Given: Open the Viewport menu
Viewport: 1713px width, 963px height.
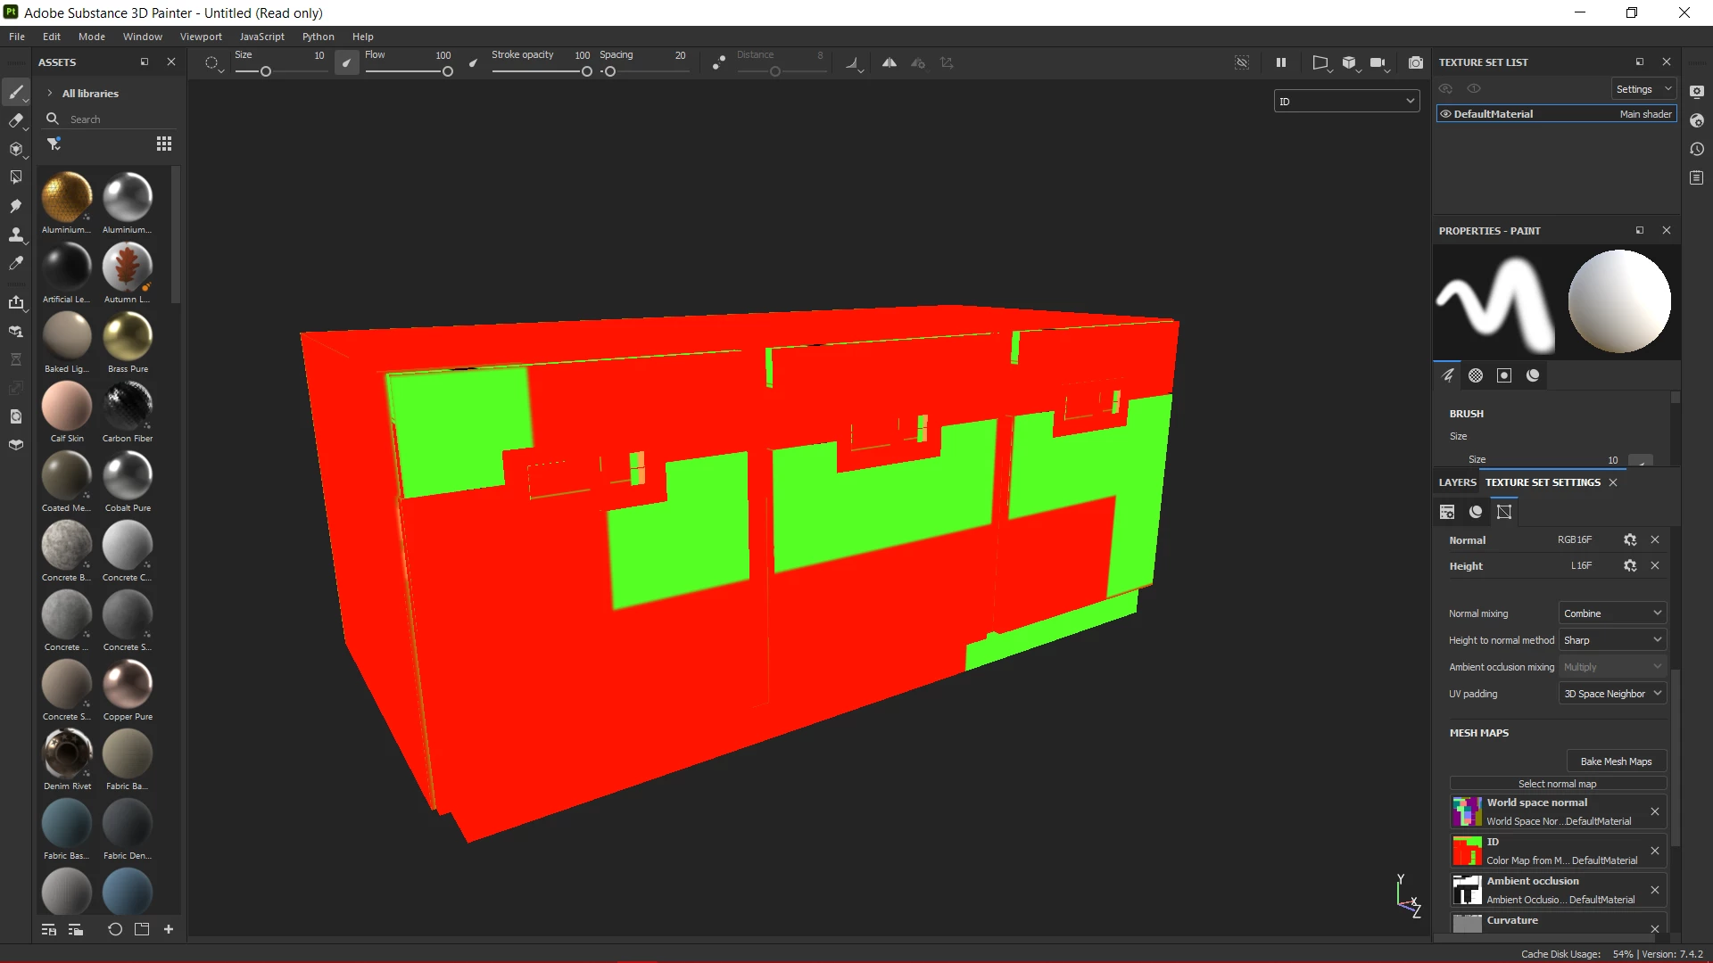Looking at the screenshot, I should click(201, 37).
